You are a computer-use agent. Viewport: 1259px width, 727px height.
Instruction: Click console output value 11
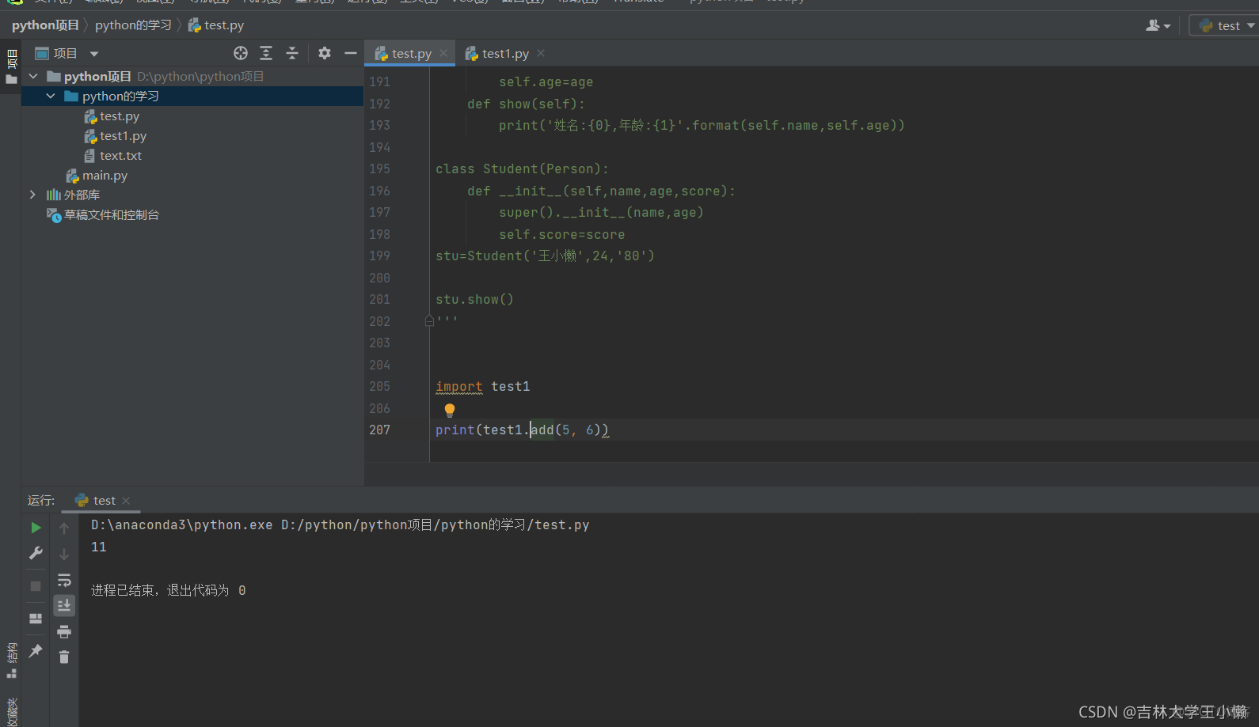coord(99,547)
